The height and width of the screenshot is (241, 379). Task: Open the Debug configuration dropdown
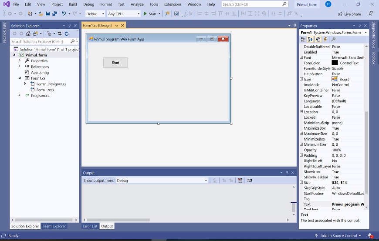tap(95, 14)
